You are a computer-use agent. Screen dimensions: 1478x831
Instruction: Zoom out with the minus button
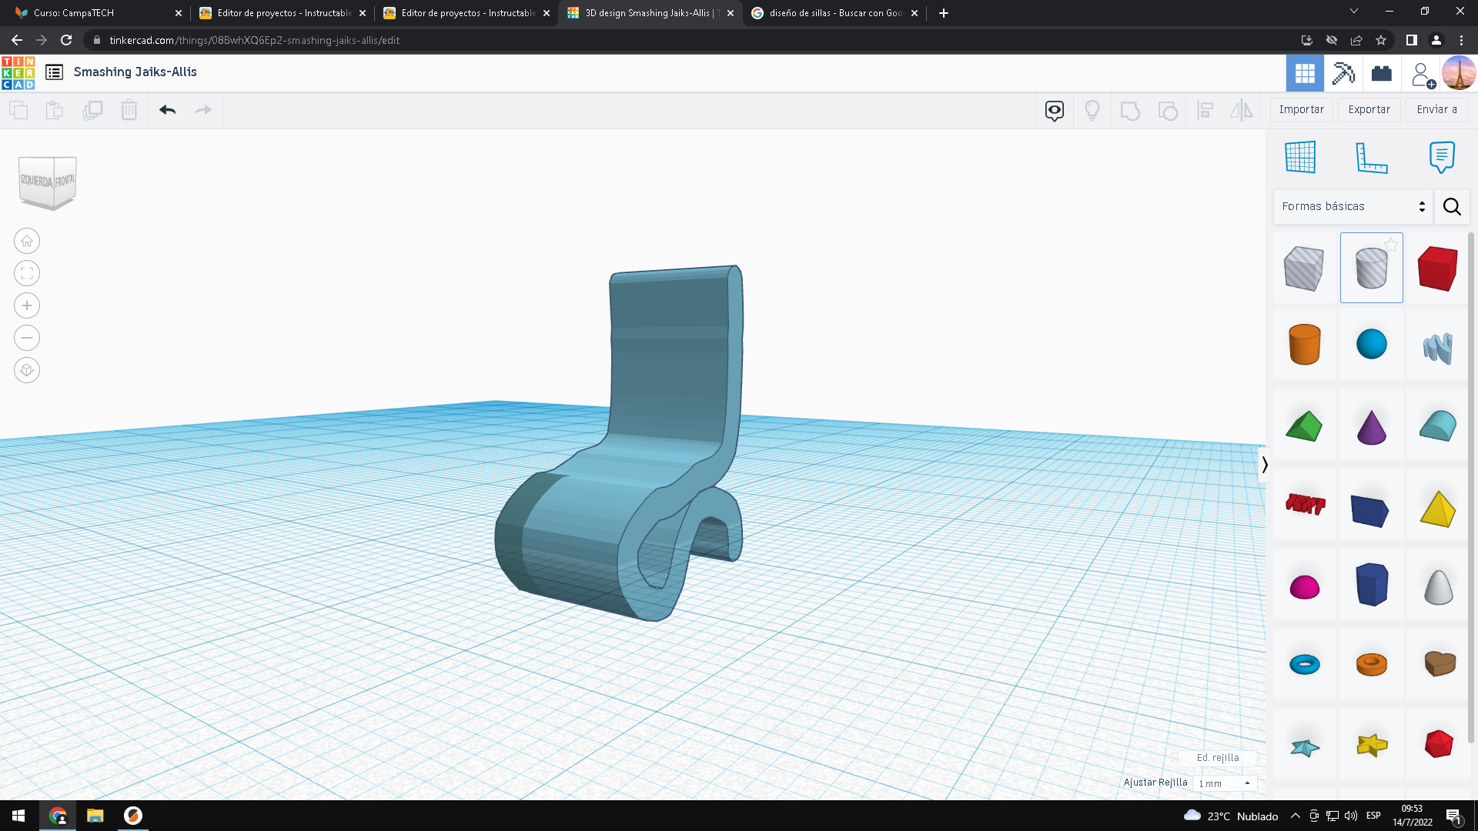click(x=27, y=338)
